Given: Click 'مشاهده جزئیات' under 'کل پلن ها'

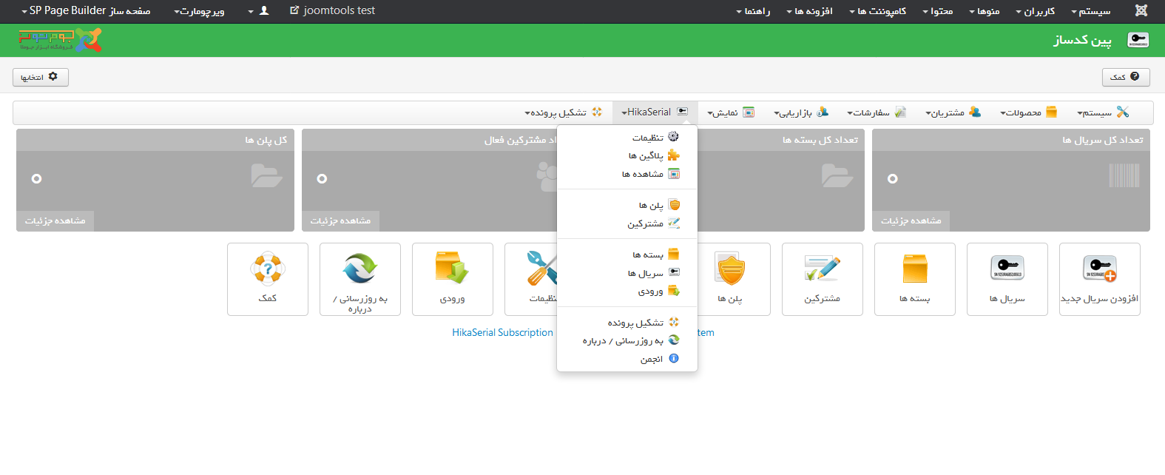Looking at the screenshot, I should click(55, 220).
